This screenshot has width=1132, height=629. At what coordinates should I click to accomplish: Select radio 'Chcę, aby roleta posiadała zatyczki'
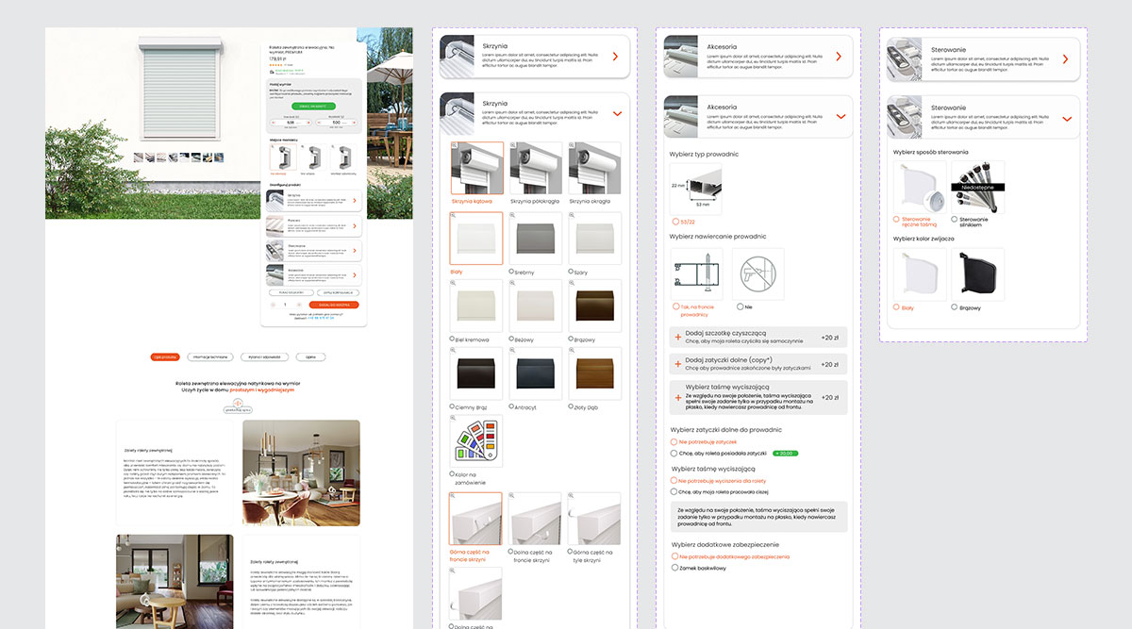[674, 454]
